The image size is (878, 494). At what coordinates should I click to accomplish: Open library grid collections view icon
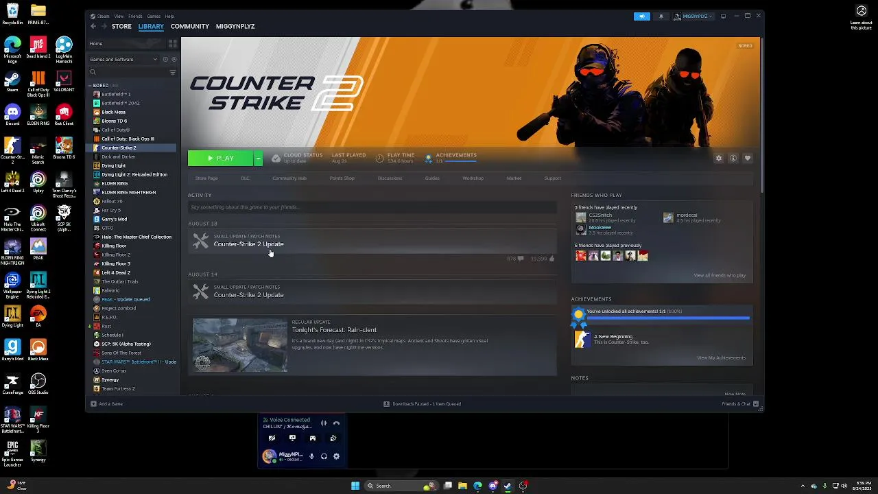coord(173,44)
